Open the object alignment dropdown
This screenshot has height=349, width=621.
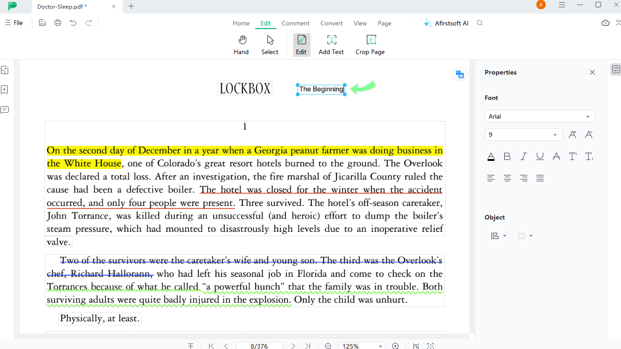498,236
